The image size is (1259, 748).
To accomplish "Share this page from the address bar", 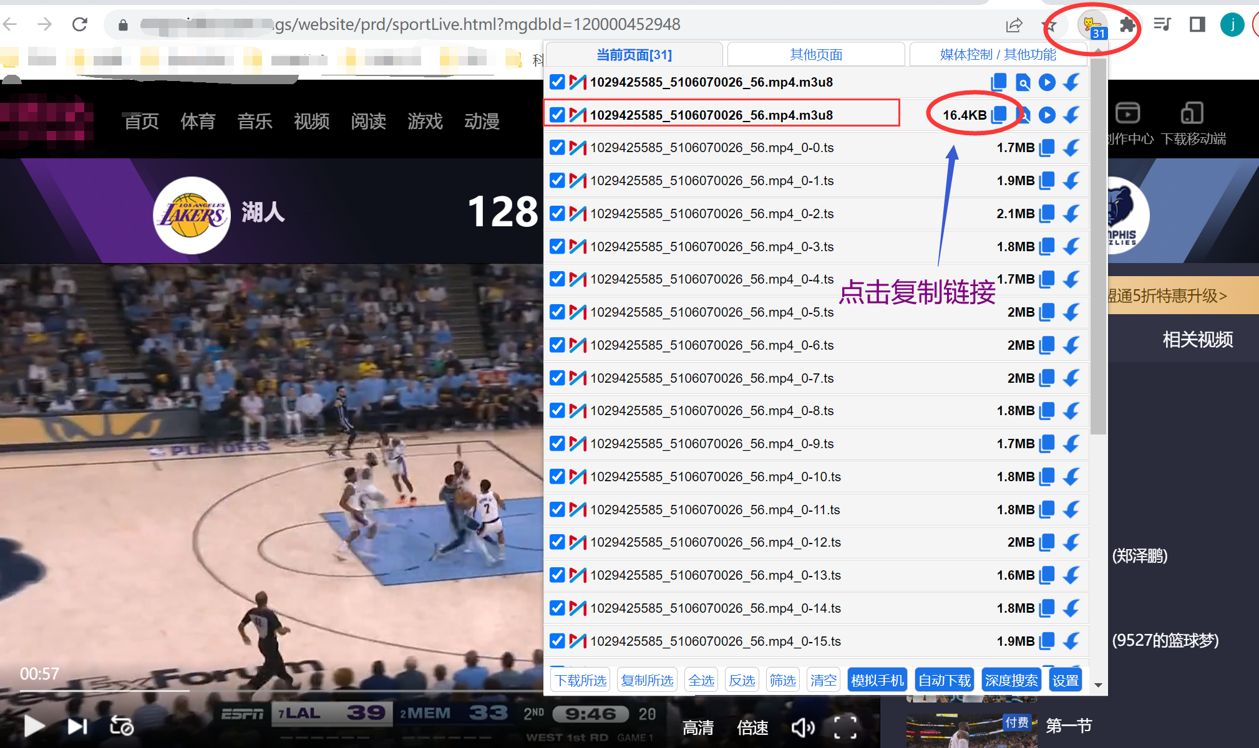I will pos(1014,25).
